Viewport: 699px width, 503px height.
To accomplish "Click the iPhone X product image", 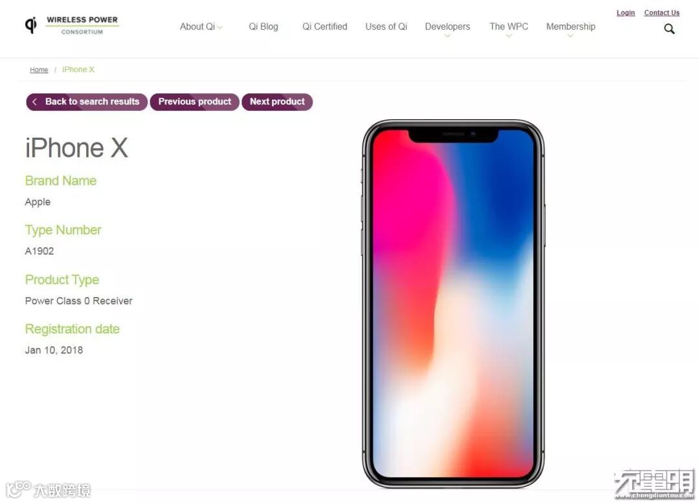I will [x=453, y=304].
